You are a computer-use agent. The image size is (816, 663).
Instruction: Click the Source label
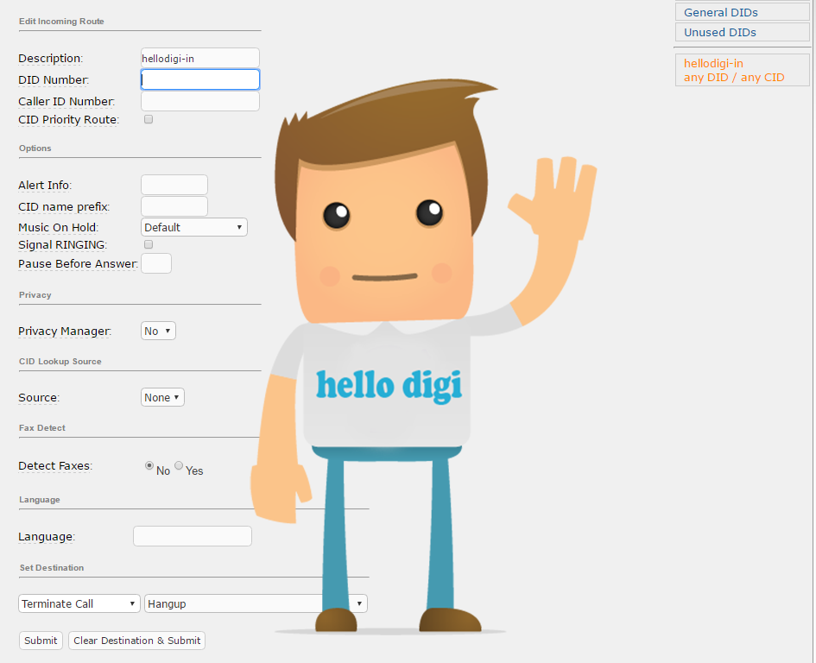pyautogui.click(x=39, y=398)
